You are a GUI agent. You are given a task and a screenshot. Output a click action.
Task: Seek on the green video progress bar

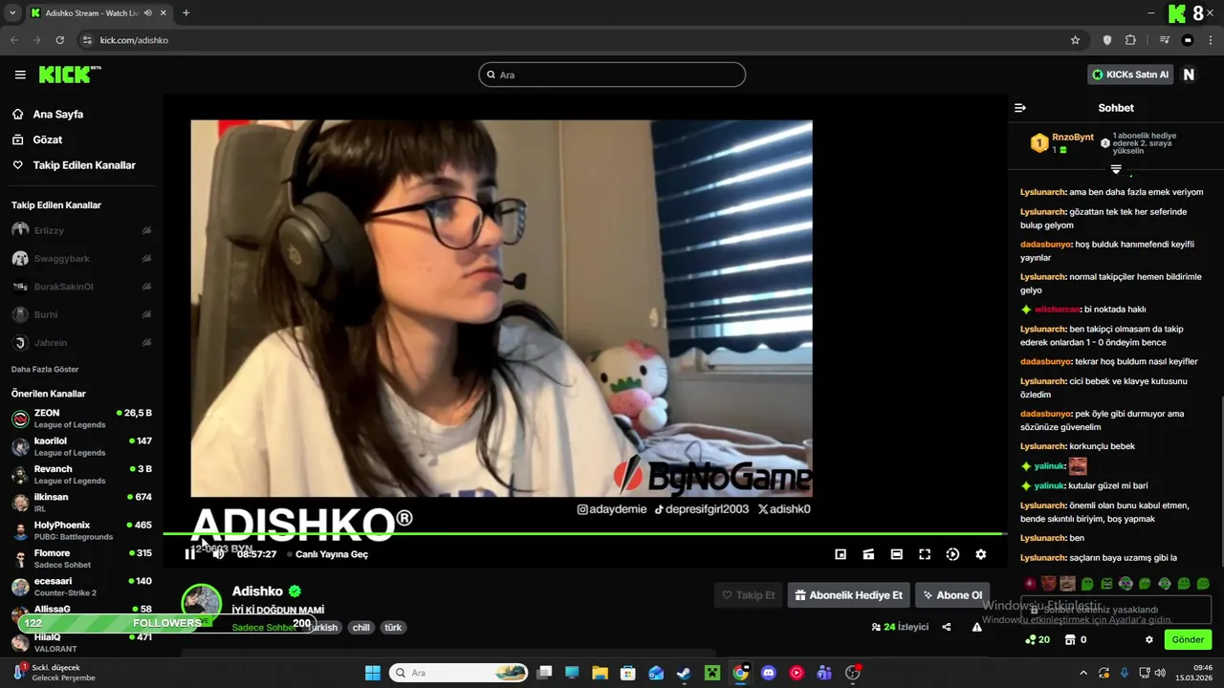click(x=583, y=533)
